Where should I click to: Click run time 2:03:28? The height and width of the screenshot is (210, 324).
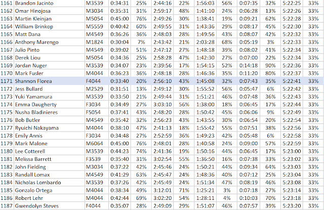206,42
